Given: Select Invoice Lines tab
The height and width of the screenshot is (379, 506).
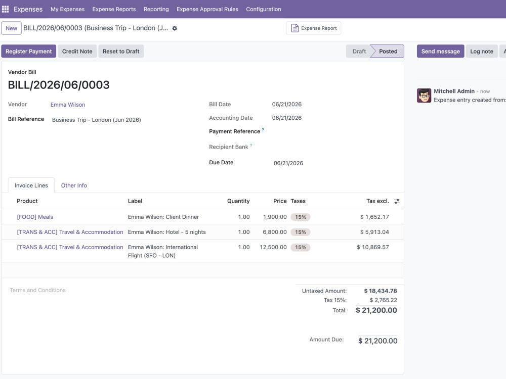Looking at the screenshot, I should (31, 185).
